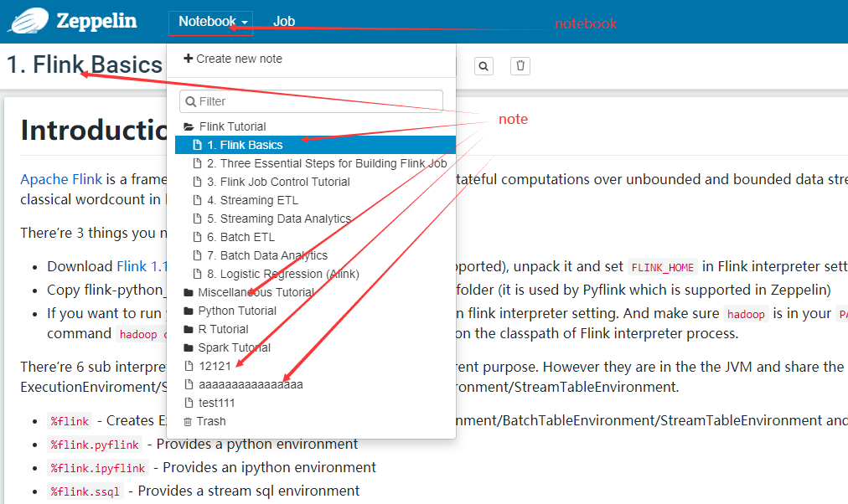The image size is (848, 504).
Task: Follow the Apache Flink link
Action: pyautogui.click(x=61, y=179)
